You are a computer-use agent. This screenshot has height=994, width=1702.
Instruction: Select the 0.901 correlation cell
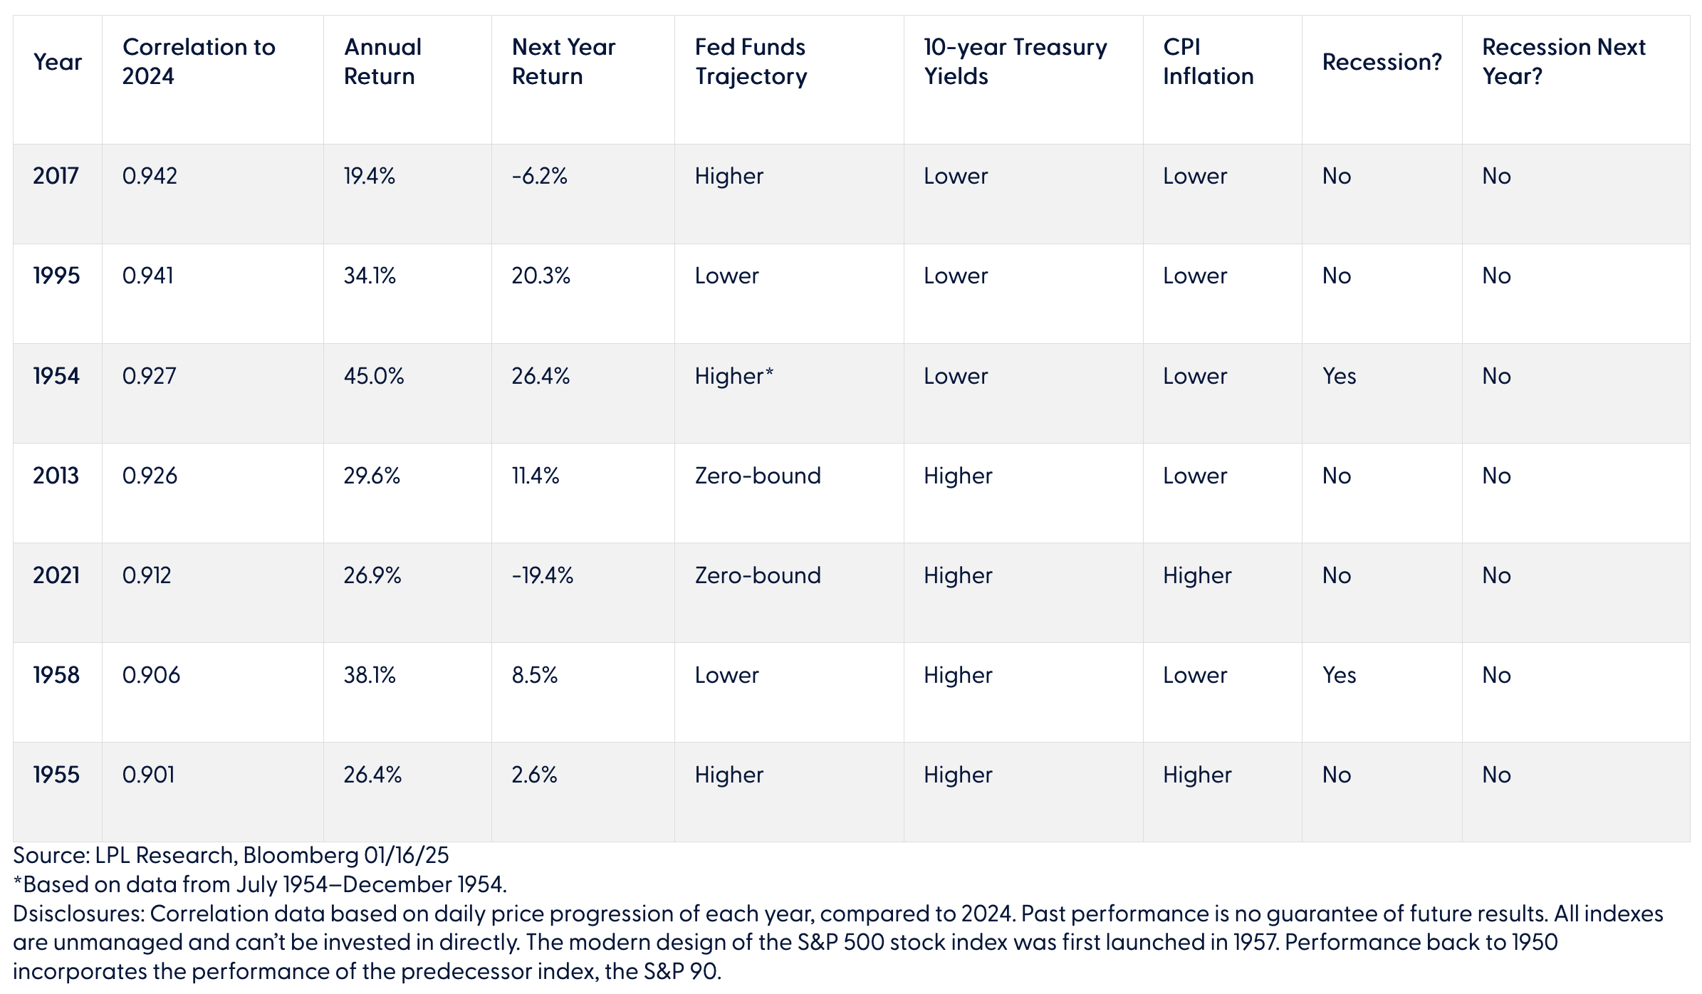point(149,775)
